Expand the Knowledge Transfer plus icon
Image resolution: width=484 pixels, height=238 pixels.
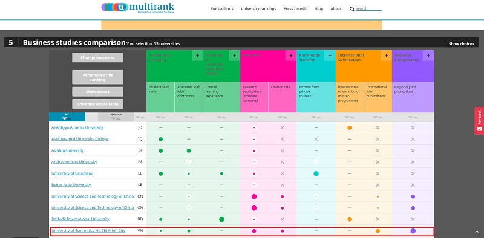[x=330, y=56]
